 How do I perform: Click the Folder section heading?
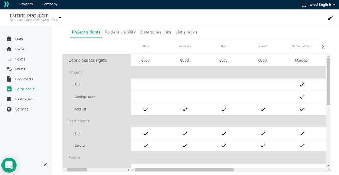(74, 158)
